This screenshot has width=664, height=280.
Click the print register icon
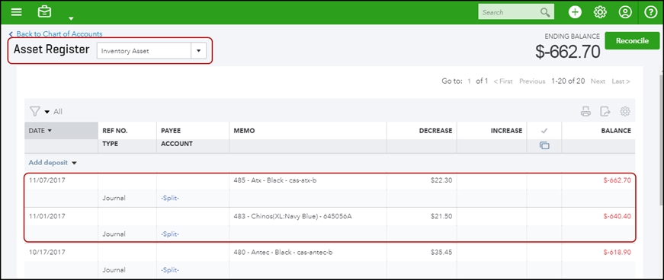click(585, 112)
